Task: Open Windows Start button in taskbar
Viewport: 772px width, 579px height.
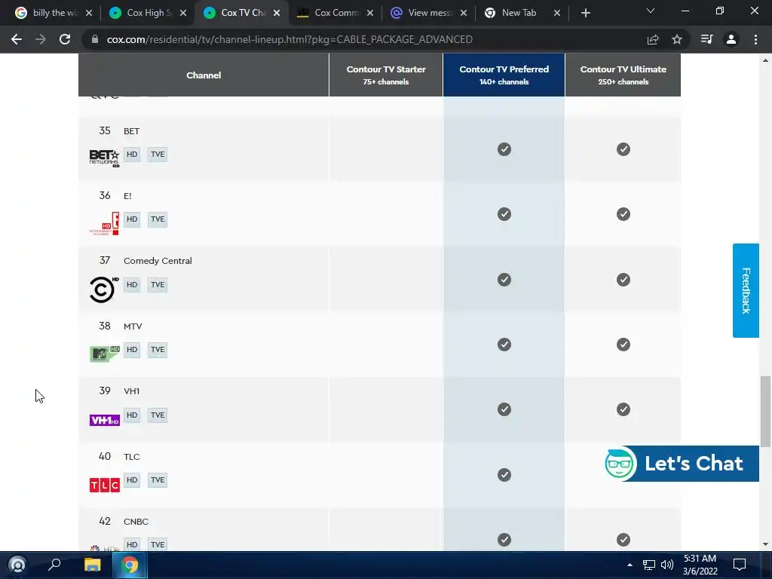Action: coord(17,565)
